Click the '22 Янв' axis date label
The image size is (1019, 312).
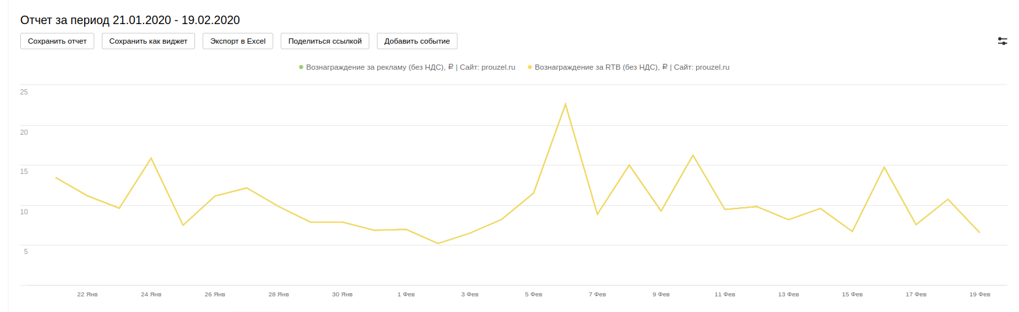pos(87,294)
